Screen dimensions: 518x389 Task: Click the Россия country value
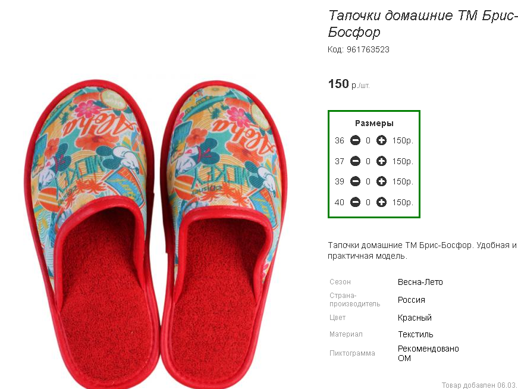click(x=412, y=300)
